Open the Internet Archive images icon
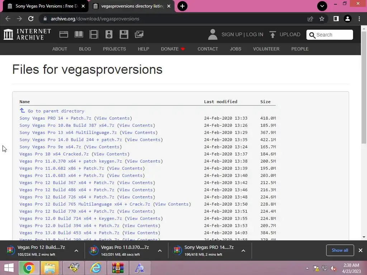 (x=139, y=34)
